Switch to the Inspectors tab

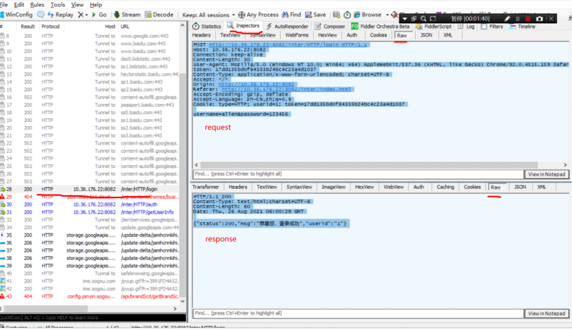(x=243, y=25)
